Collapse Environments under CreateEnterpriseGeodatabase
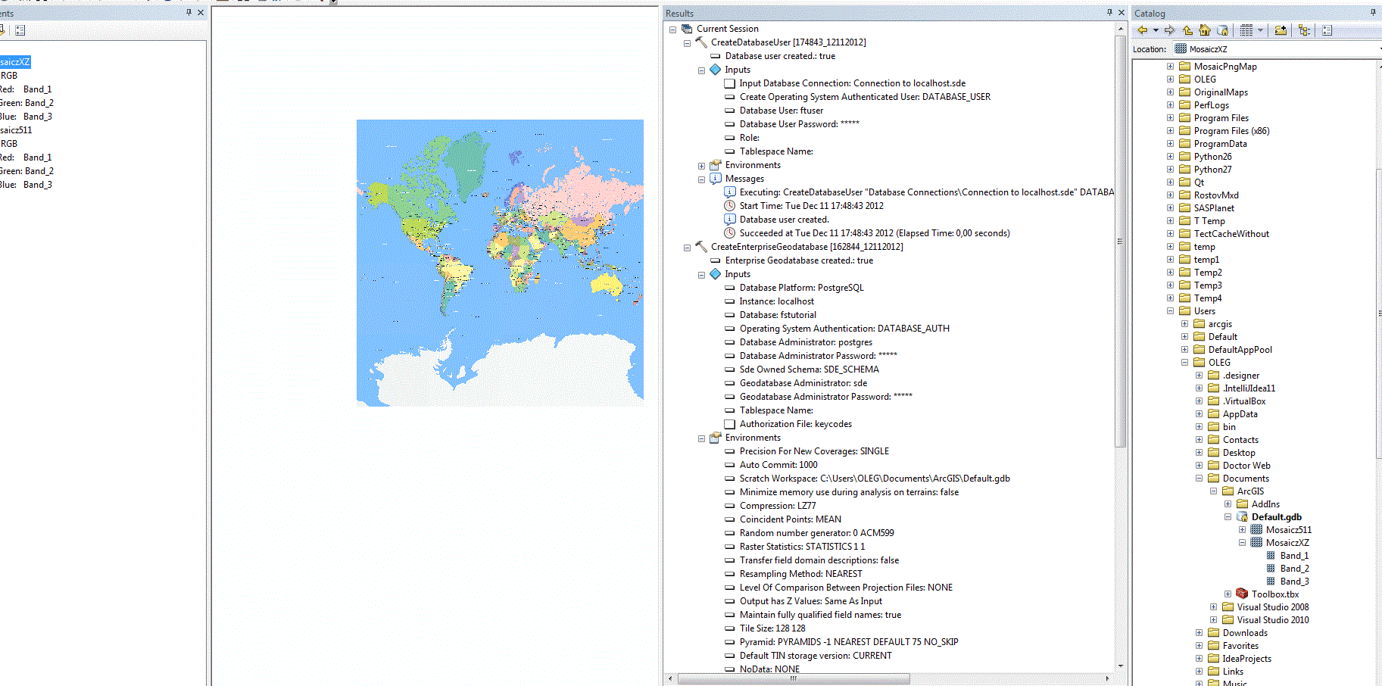 tap(701, 438)
